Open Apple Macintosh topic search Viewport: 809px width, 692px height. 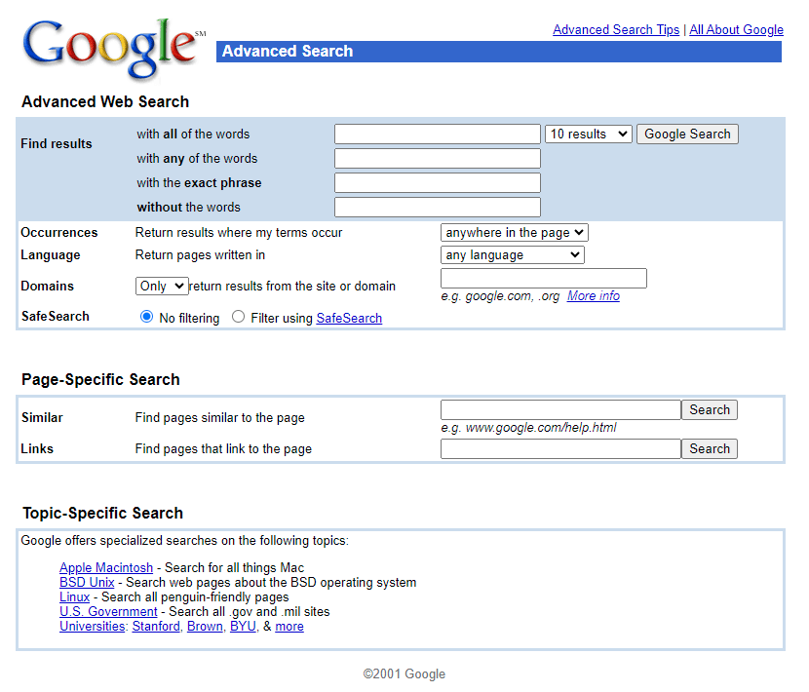coord(106,567)
